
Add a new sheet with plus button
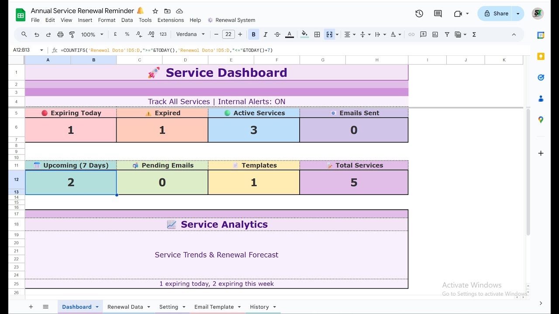31,307
